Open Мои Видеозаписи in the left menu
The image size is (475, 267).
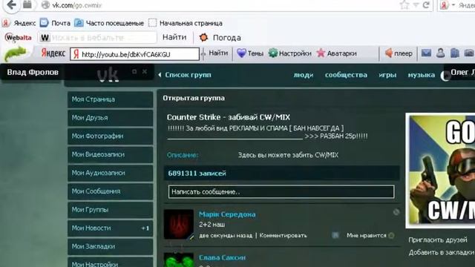click(x=111, y=154)
